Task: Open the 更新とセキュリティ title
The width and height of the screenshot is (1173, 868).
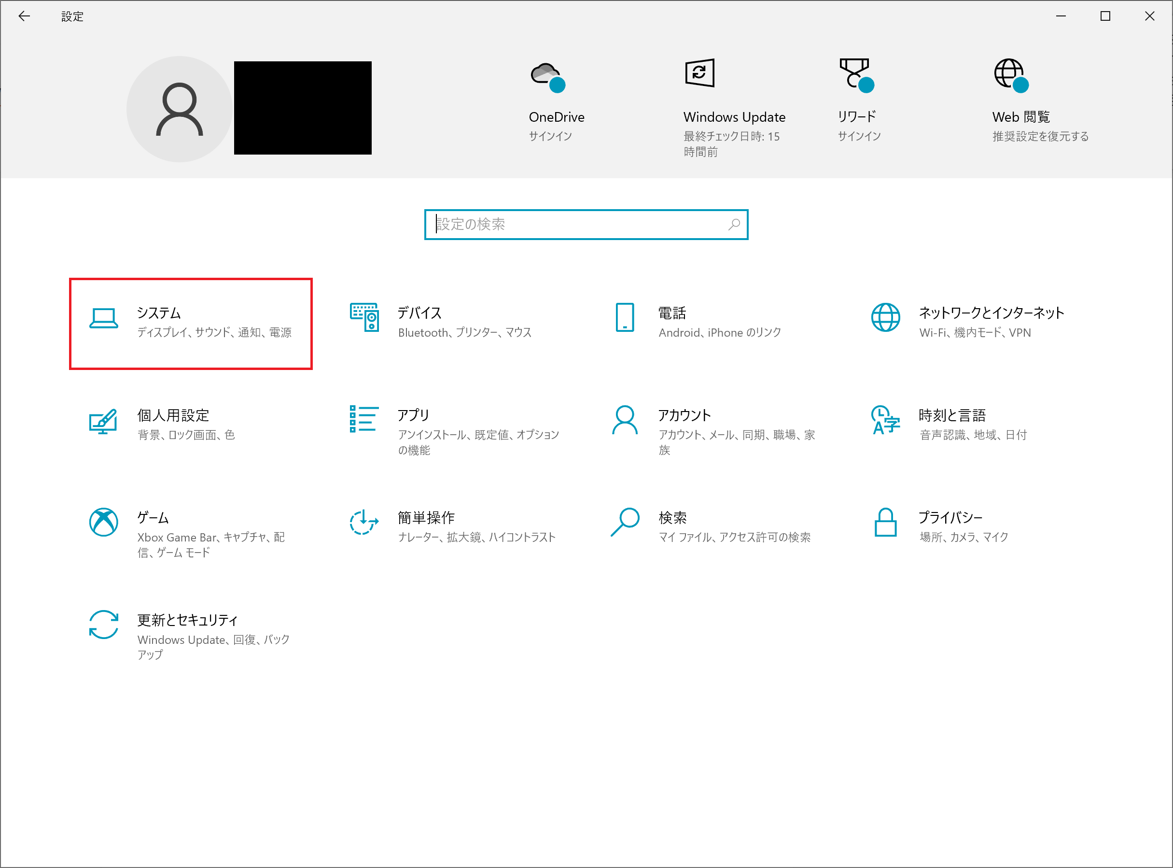Action: point(187,621)
